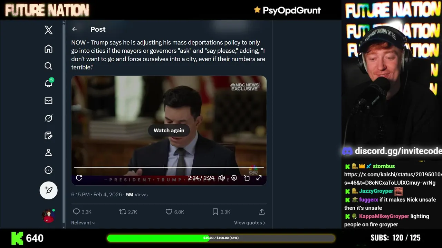Click the PsyOpdGrunt name with star
The width and height of the screenshot is (442, 248).
click(287, 10)
